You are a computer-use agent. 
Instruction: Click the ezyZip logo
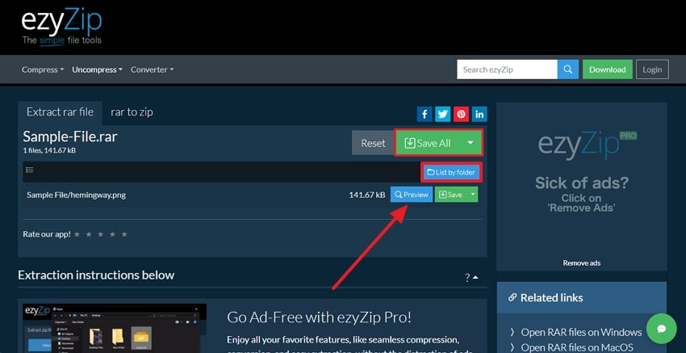pyautogui.click(x=61, y=27)
